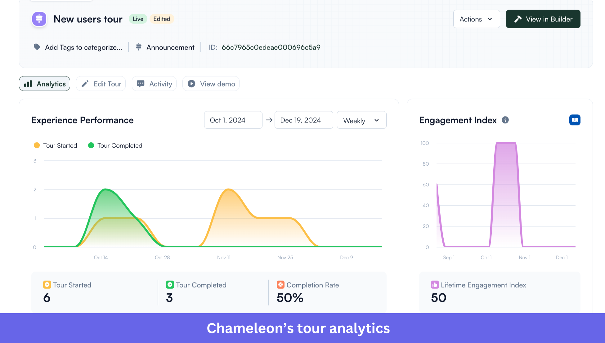Click the tour ID 66c7965c0edeae000696c5a9

[271, 47]
